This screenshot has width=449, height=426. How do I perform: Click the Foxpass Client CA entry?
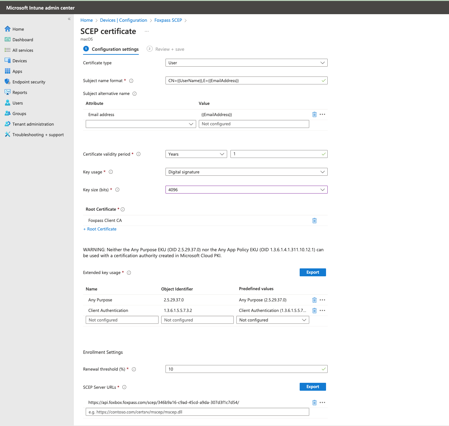click(x=105, y=221)
